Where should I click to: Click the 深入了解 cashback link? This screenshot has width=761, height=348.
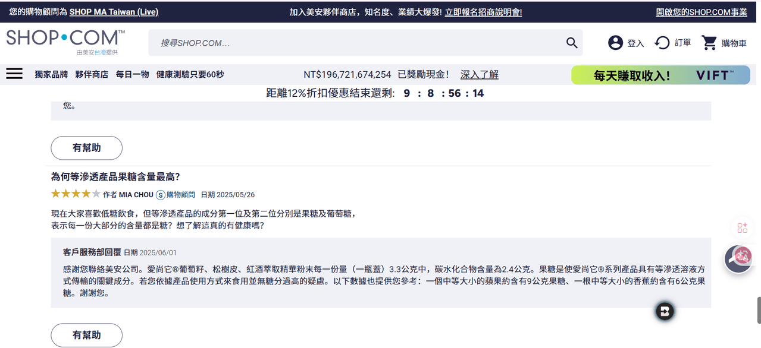click(480, 74)
